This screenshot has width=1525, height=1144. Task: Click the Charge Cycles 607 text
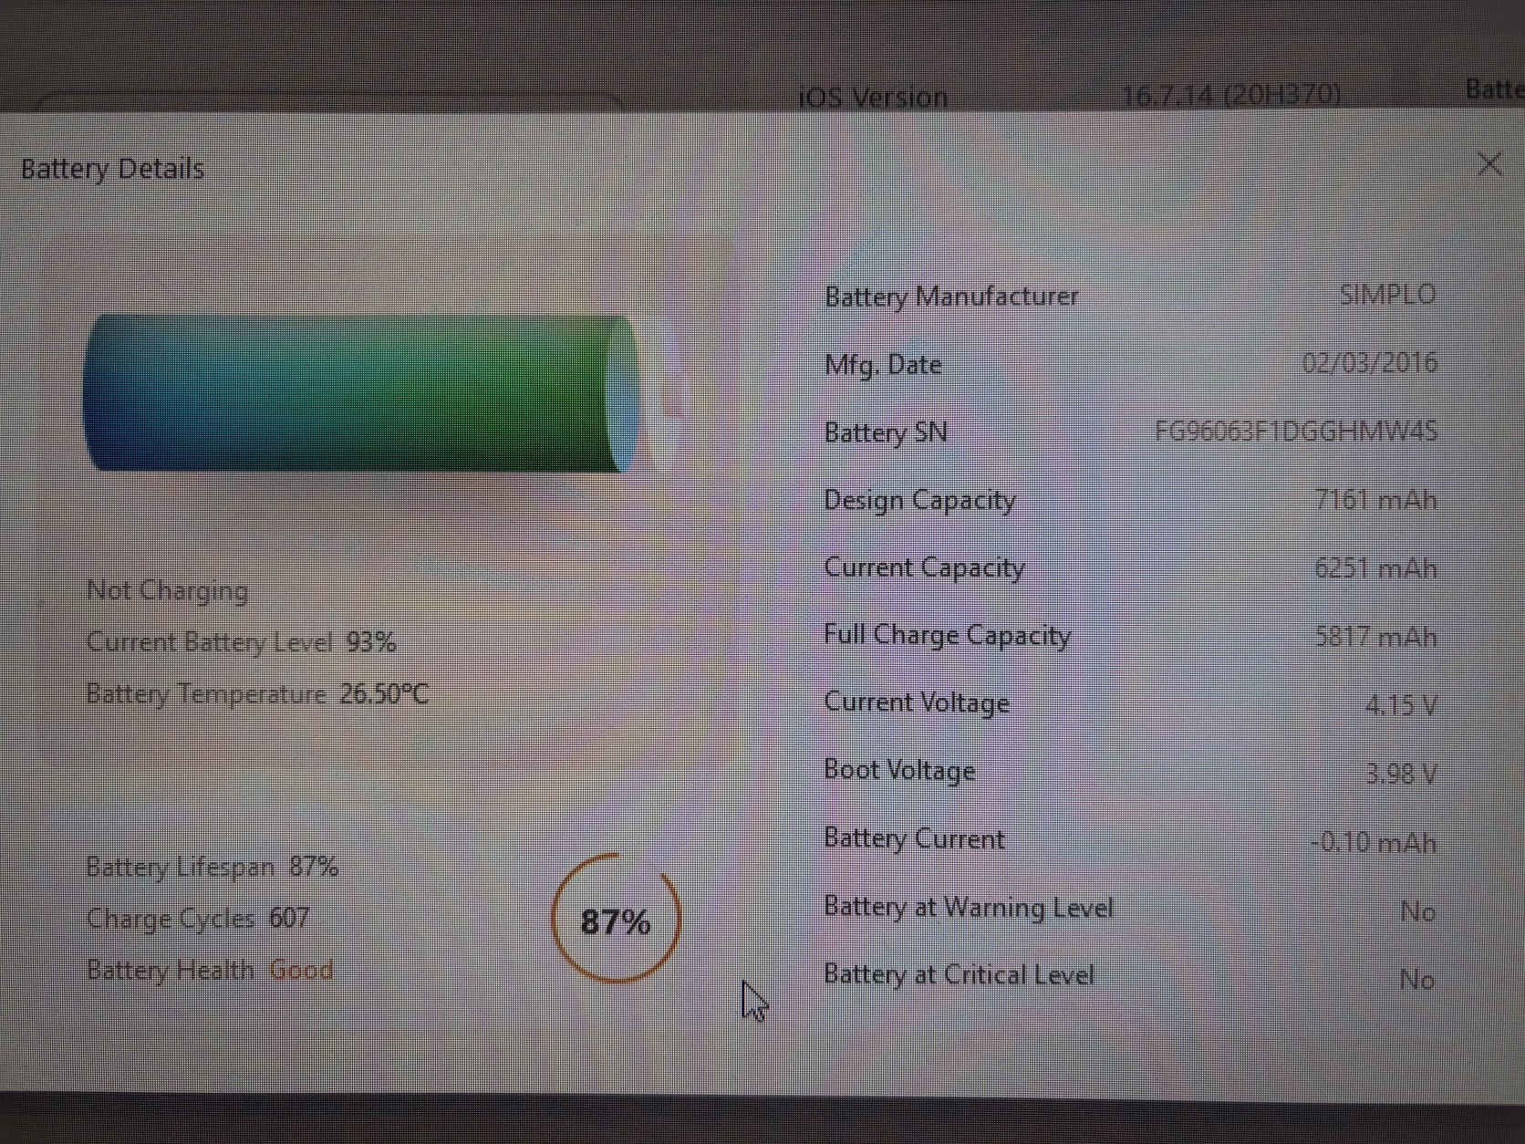(x=198, y=918)
